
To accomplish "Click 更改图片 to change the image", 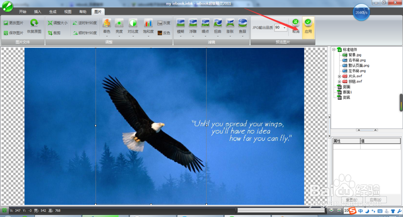I will (x=13, y=23).
